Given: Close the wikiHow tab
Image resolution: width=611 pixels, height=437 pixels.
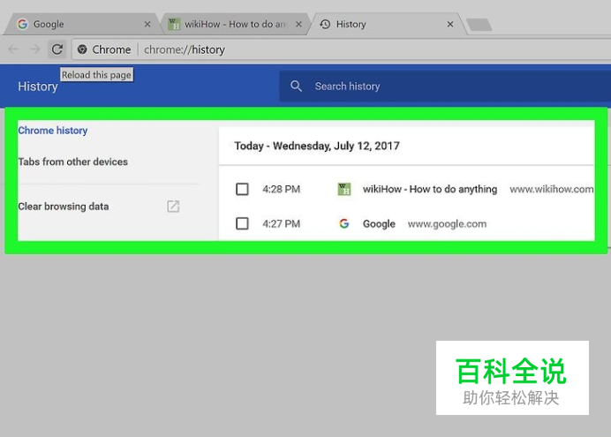Looking at the screenshot, I should (298, 24).
